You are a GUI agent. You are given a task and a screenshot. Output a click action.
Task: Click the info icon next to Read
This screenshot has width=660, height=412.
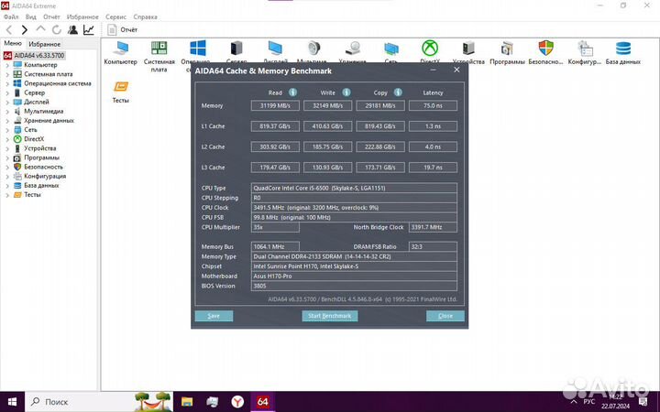click(292, 92)
